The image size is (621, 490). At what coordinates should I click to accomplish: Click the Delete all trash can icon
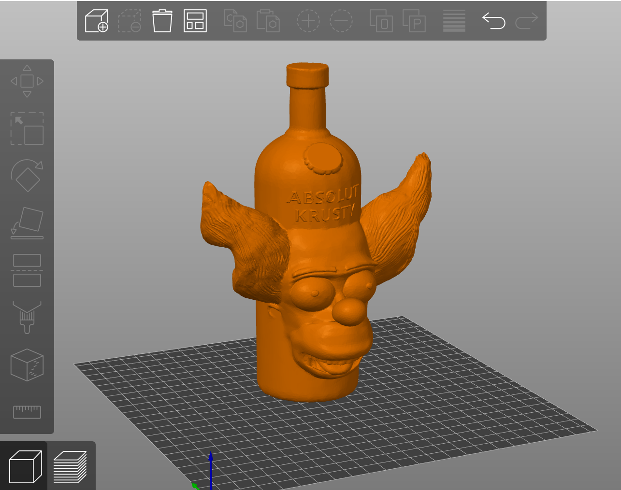[162, 21]
